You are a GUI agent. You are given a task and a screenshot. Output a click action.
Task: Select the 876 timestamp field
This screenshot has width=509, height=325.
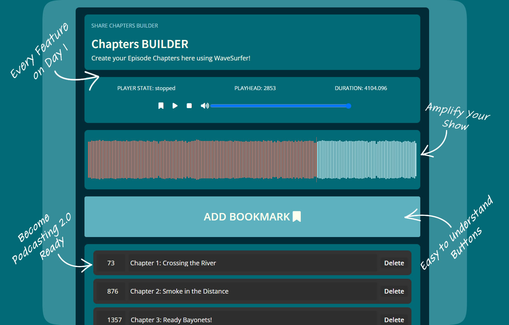click(x=111, y=291)
